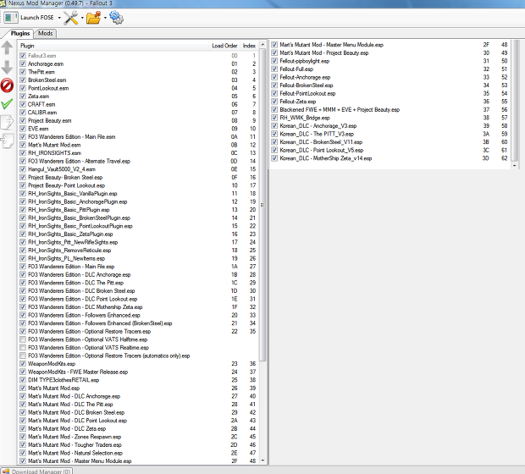Select Korean_DLC - The PITT_V3.esp row
The image size is (525, 474).
[390, 134]
